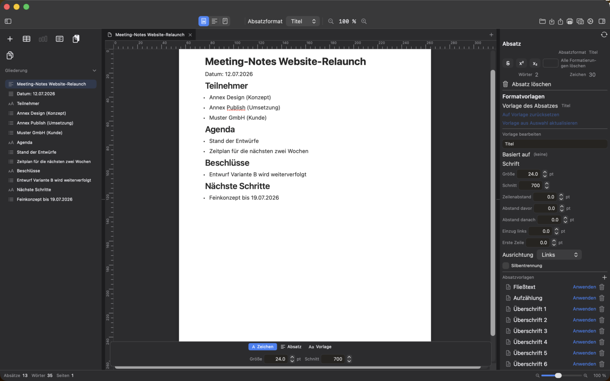Click the print icon in the toolbar

pyautogui.click(x=570, y=21)
